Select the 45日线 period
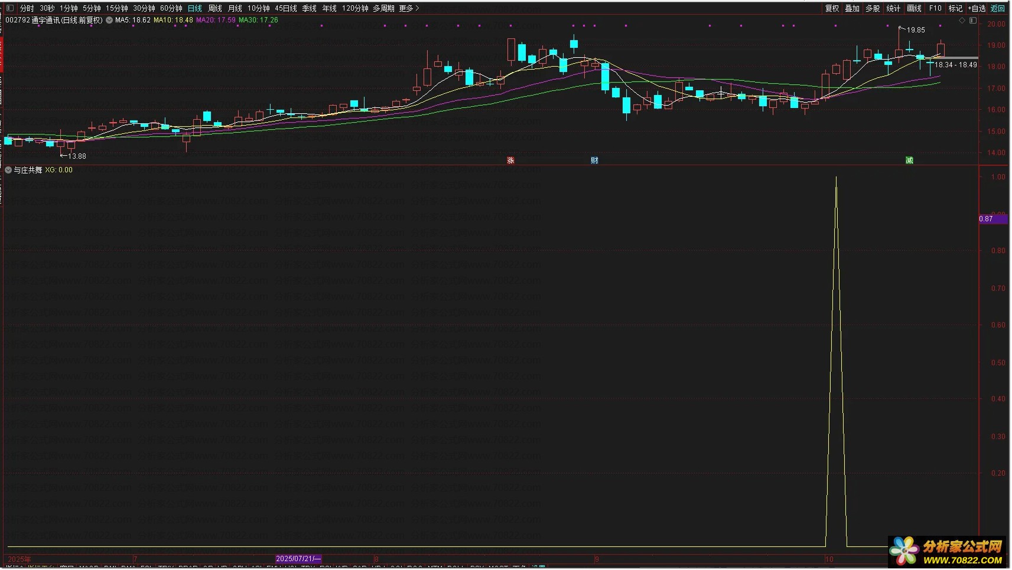1012x570 pixels. click(286, 8)
